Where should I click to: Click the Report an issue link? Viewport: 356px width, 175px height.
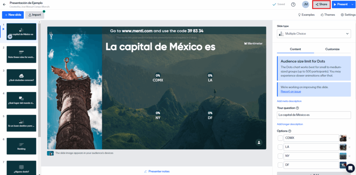coord(291,91)
